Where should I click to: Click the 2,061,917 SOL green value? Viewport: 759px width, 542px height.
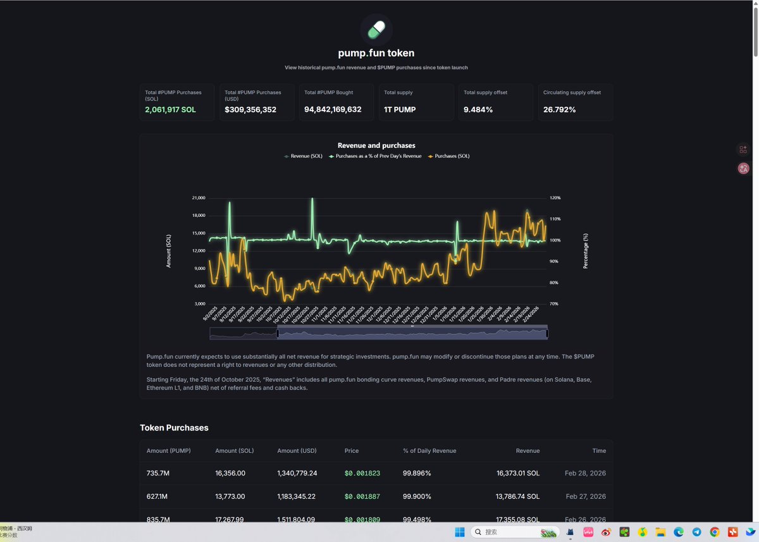(171, 109)
